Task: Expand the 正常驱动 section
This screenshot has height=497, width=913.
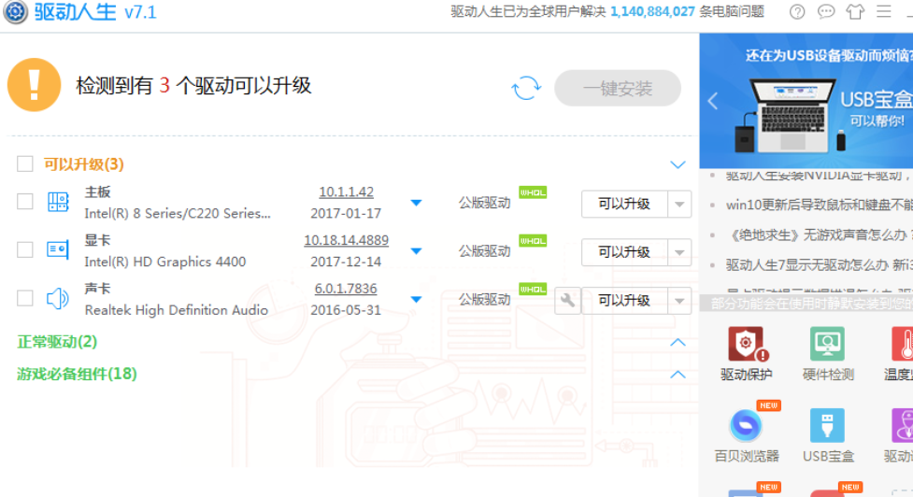Action: tap(678, 342)
